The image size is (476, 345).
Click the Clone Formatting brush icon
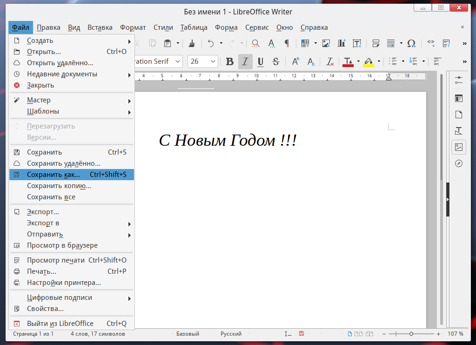pyautogui.click(x=192, y=43)
